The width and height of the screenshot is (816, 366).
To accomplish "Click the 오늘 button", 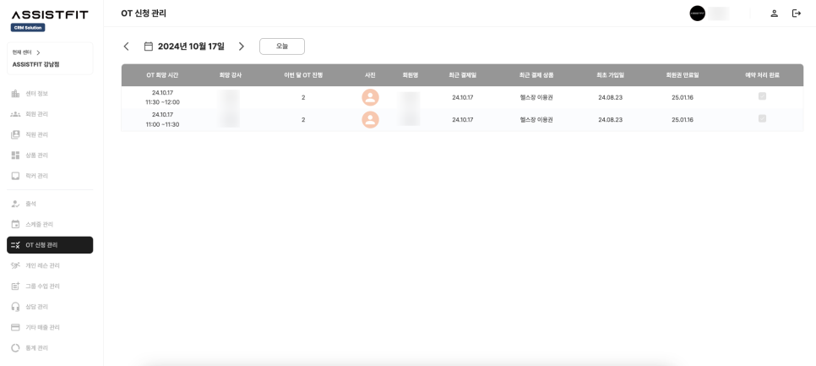I will click(281, 46).
